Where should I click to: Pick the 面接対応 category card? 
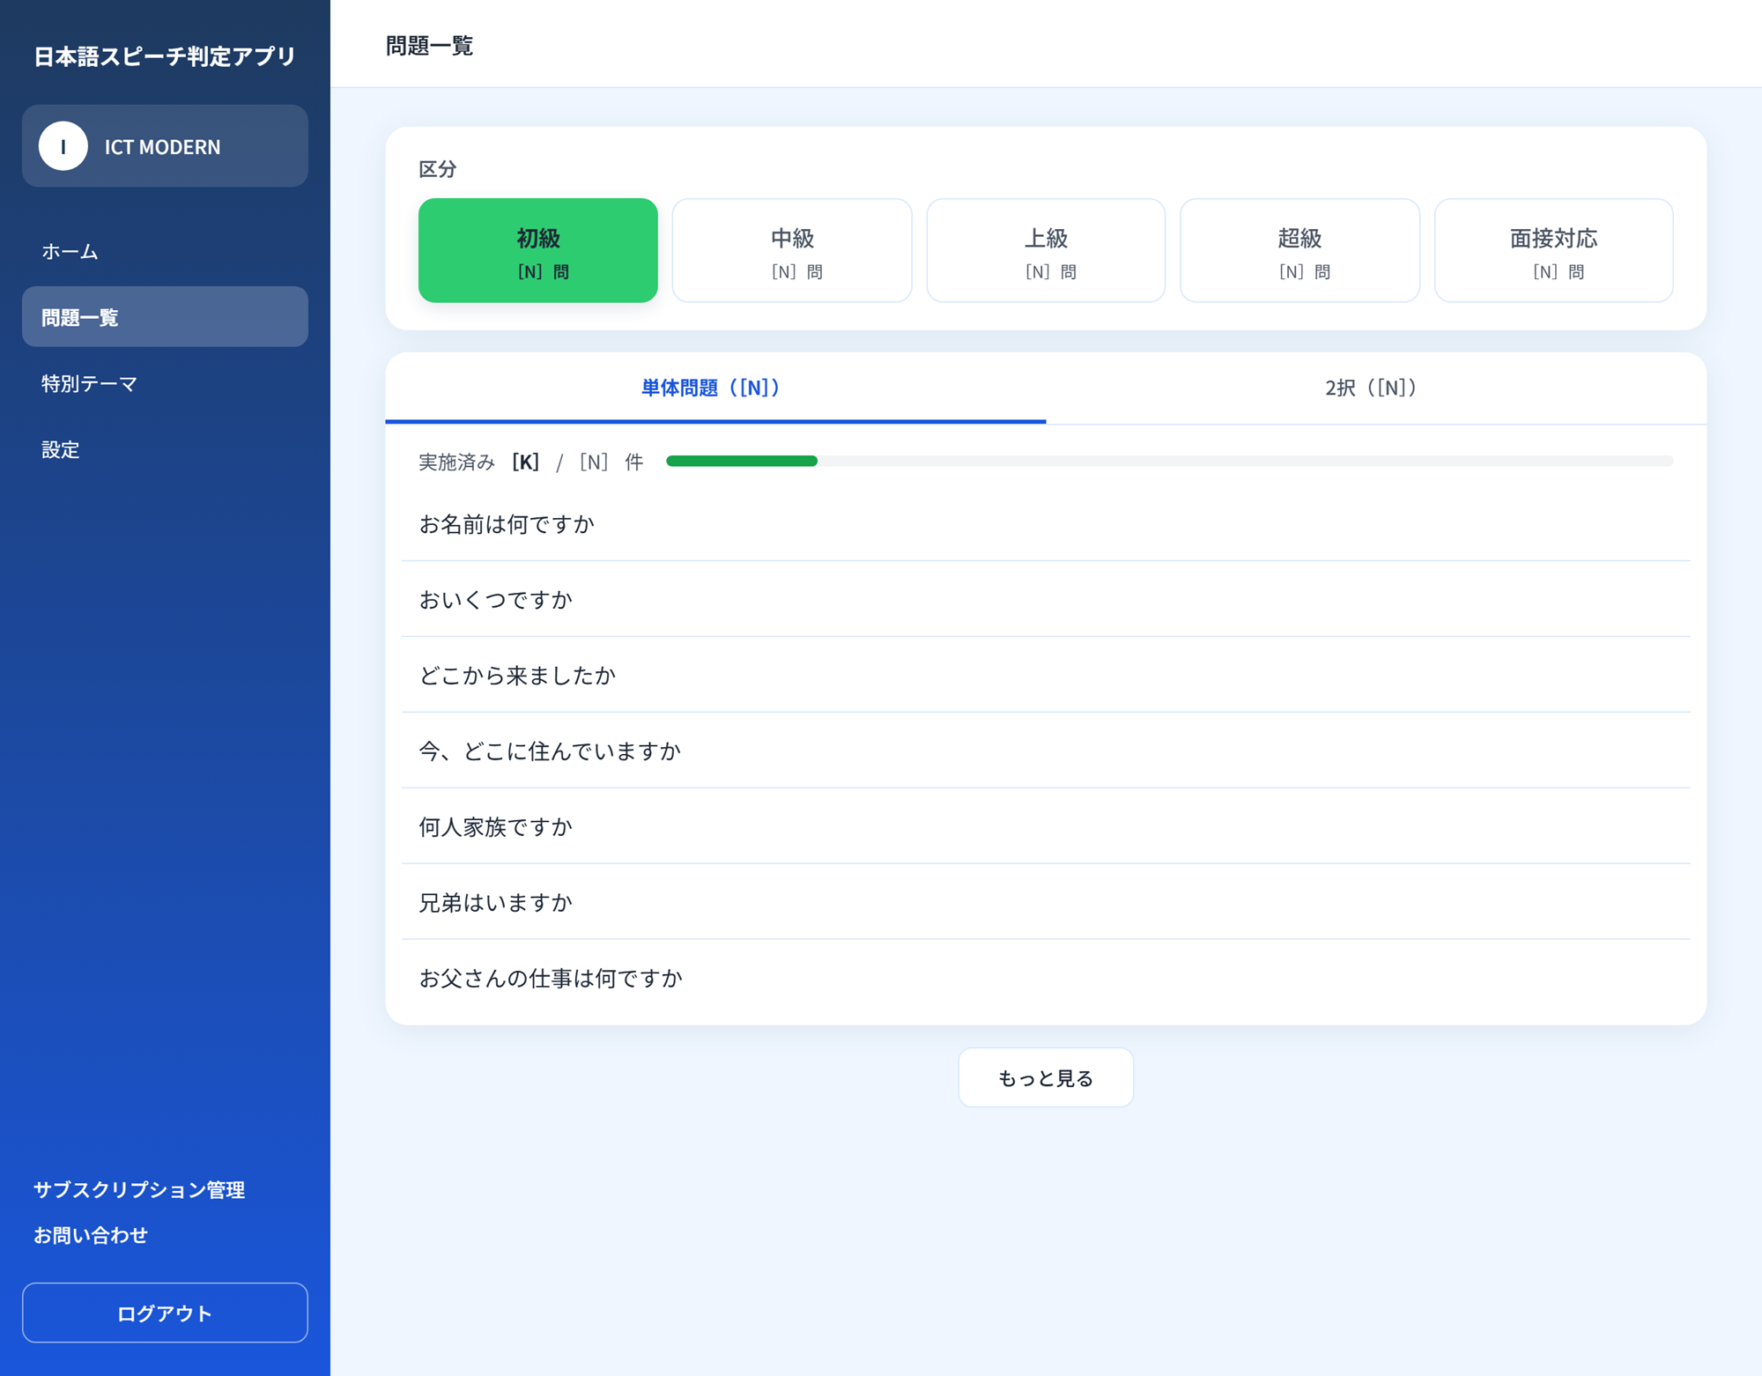point(1554,250)
